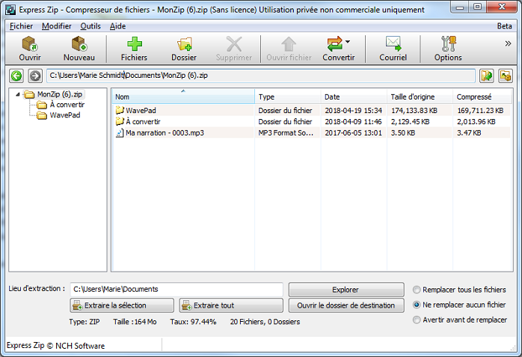
Task: Click the 20 Fichiers, 0 Dossiers text
Action: 265,322
